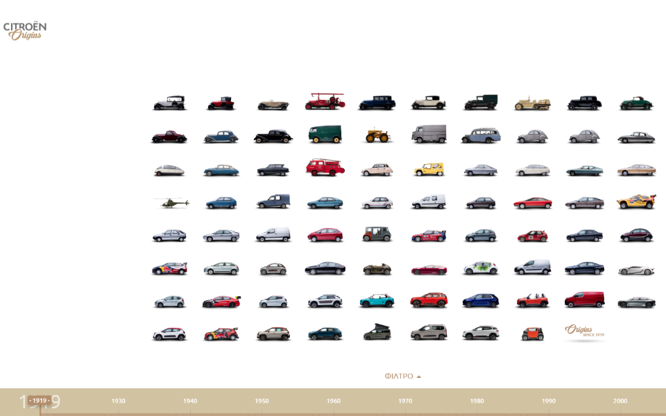Click the 1919 timeline slider handle
The height and width of the screenshot is (416, 666).
pos(40,401)
